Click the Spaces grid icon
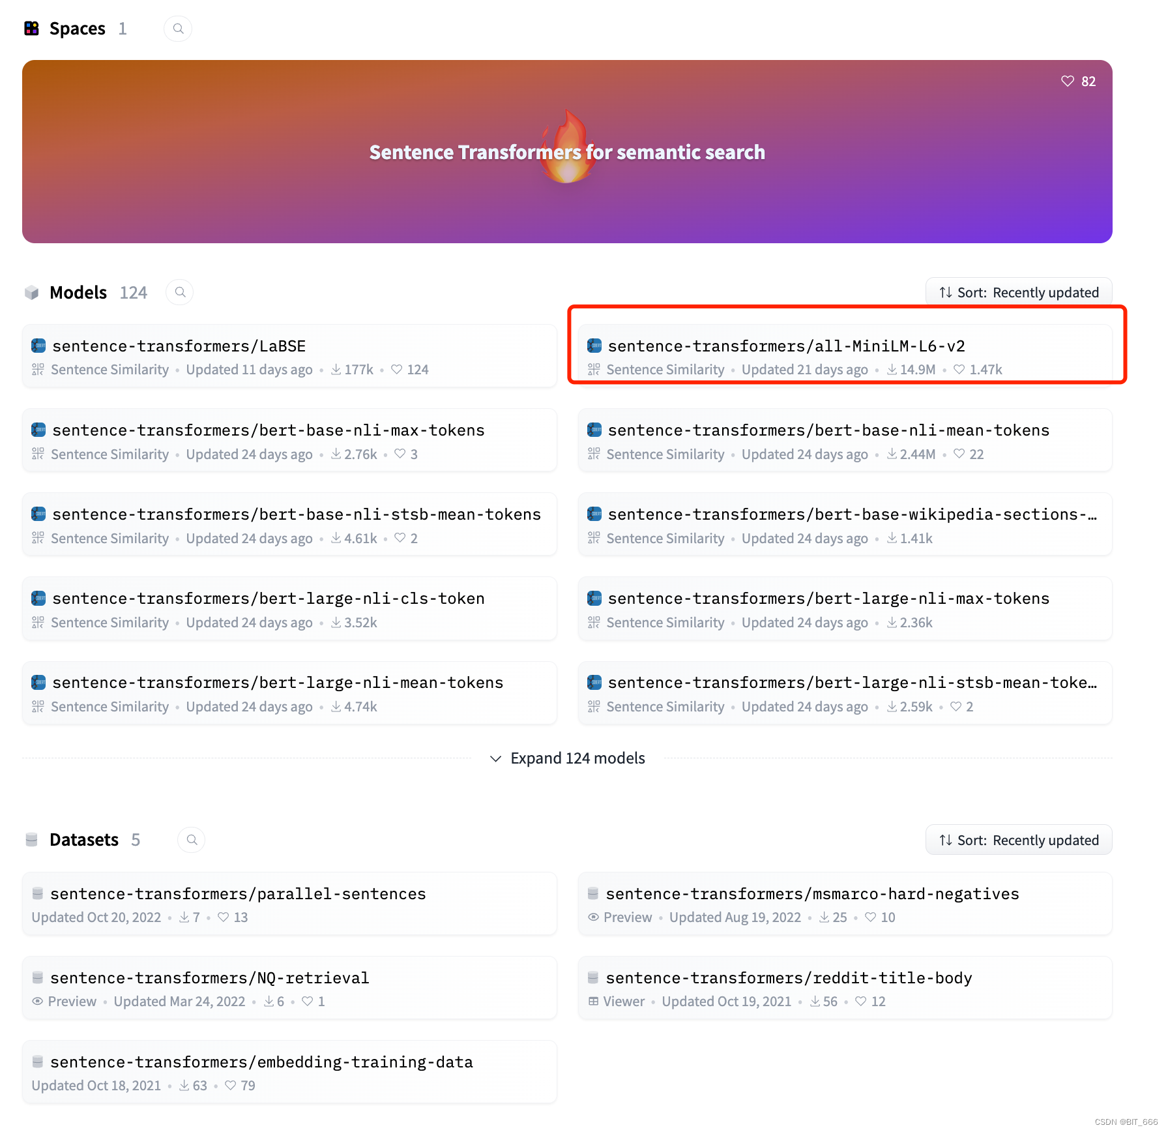This screenshot has height=1132, width=1168. [31, 28]
